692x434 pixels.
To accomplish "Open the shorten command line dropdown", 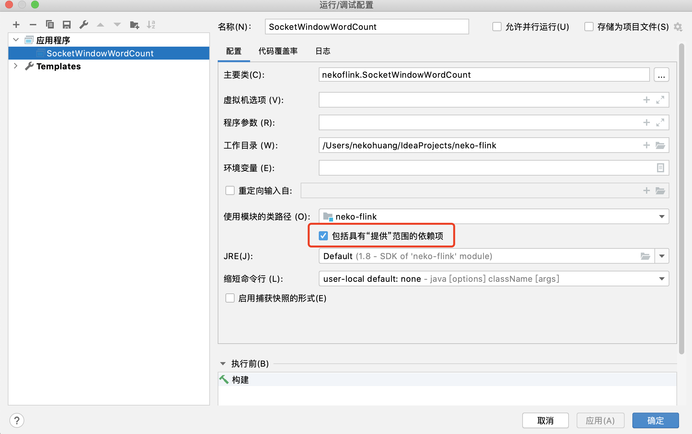I will pyautogui.click(x=494, y=279).
